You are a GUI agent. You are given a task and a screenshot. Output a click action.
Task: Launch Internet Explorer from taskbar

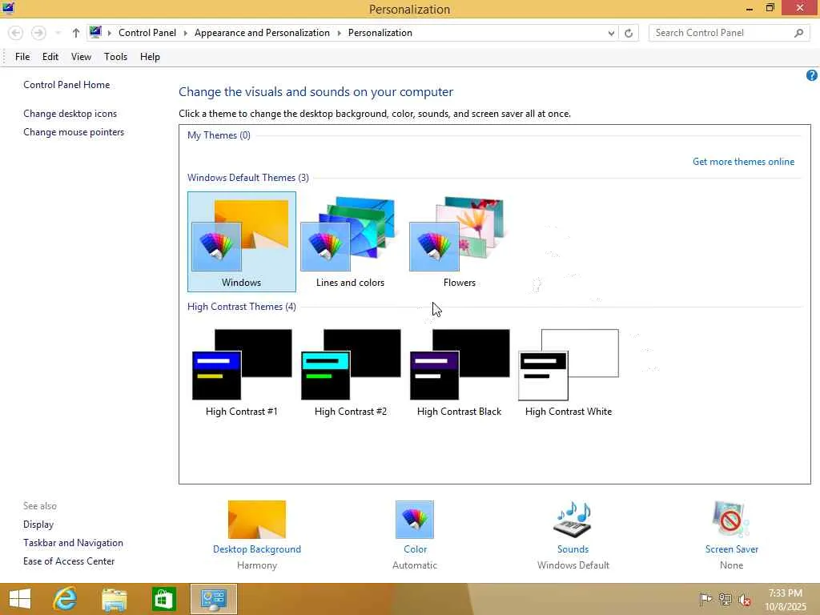tap(66, 599)
